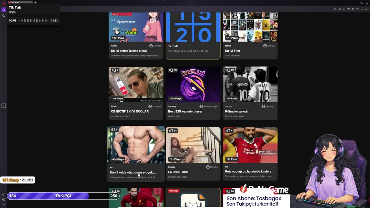The height and width of the screenshot is (208, 370).
Task: Open the OBJECTIF EN İYİ DUOLAR thumbnail
Action: coord(136,84)
